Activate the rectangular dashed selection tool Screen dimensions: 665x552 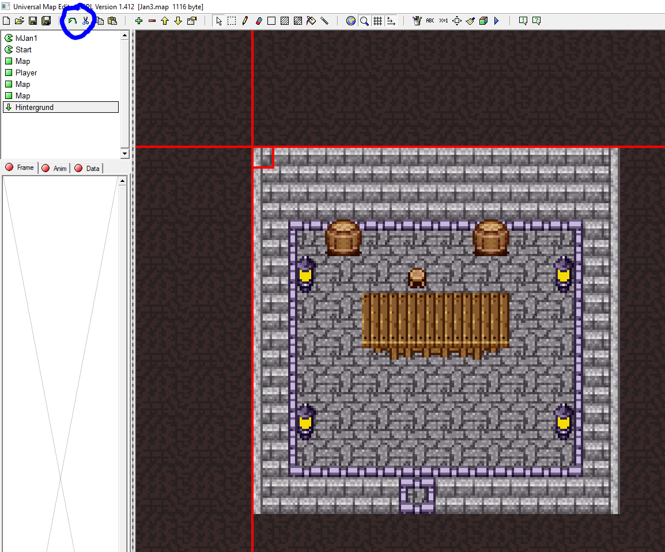click(x=232, y=21)
